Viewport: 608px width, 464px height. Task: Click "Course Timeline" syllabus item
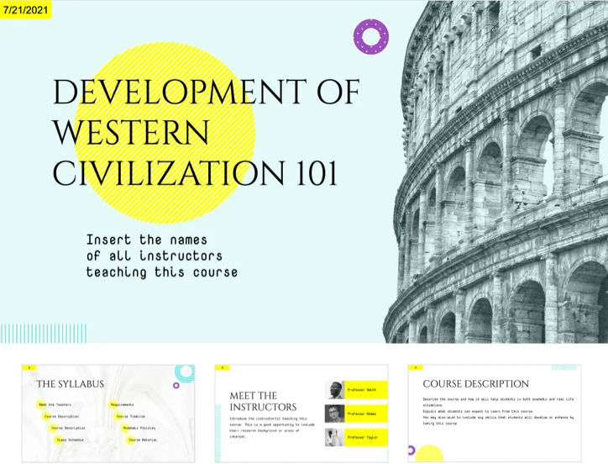tap(131, 416)
